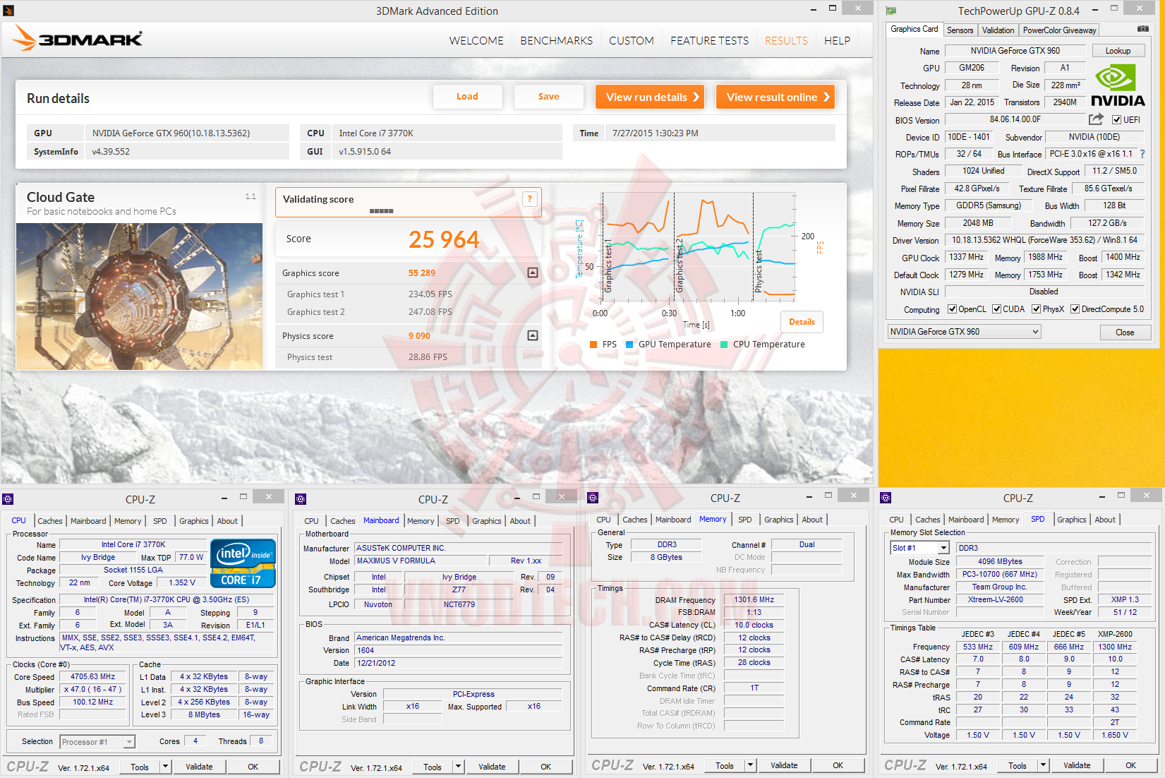The image size is (1165, 778).
Task: Open the RESULTS section in 3DMark
Action: pyautogui.click(x=786, y=41)
